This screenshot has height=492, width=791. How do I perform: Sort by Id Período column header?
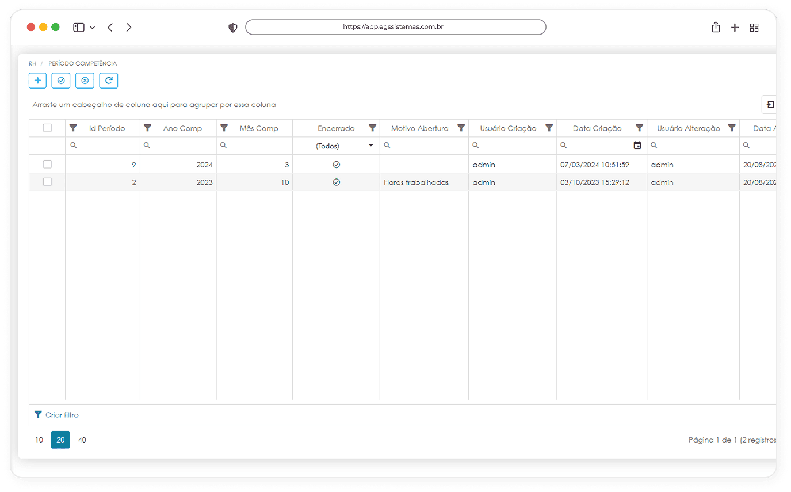(x=107, y=128)
